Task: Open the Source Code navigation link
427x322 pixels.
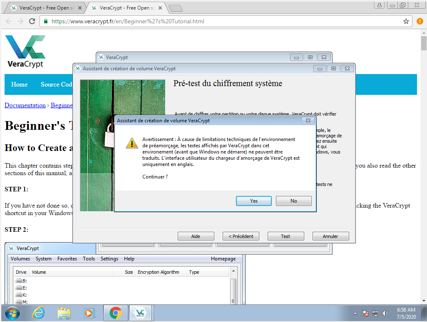Action: pyautogui.click(x=56, y=84)
